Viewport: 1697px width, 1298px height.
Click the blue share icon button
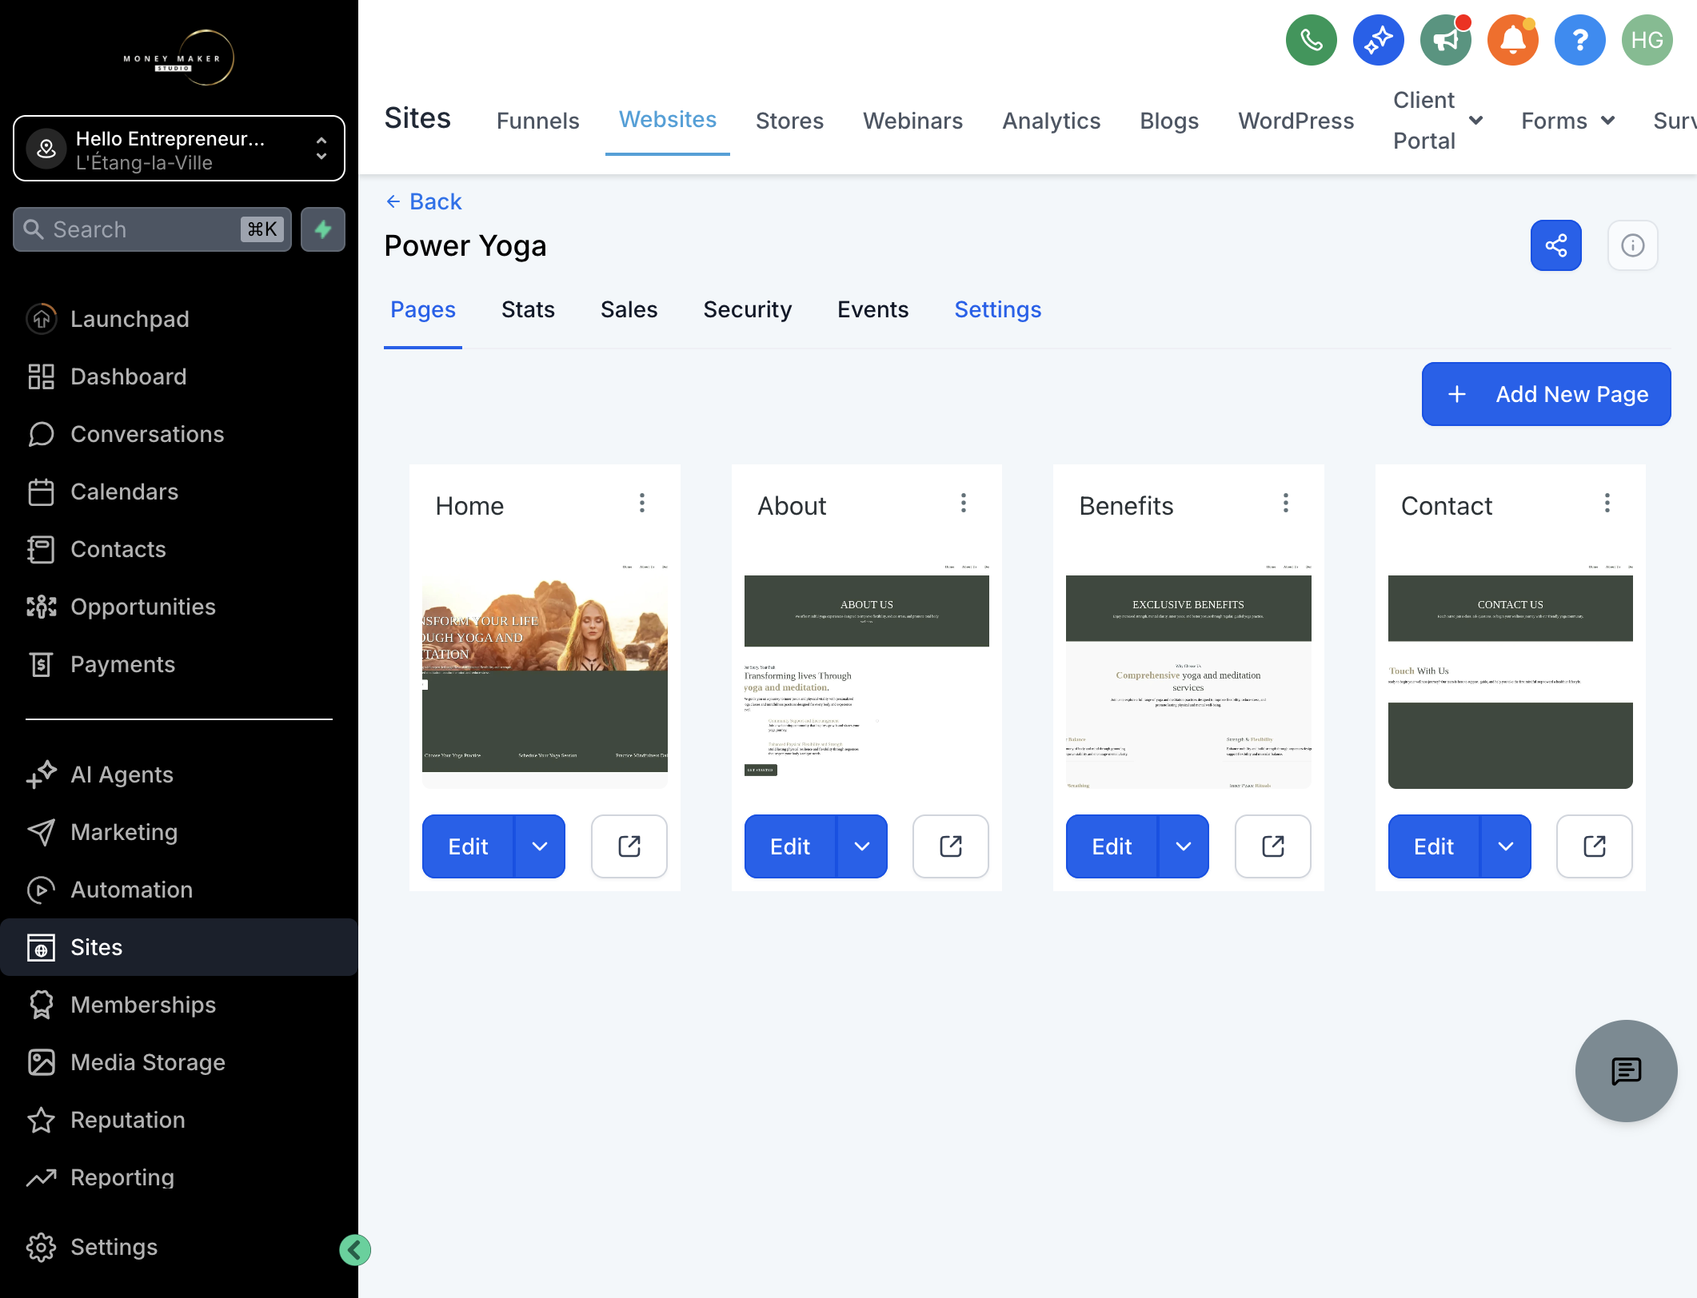pyautogui.click(x=1555, y=245)
